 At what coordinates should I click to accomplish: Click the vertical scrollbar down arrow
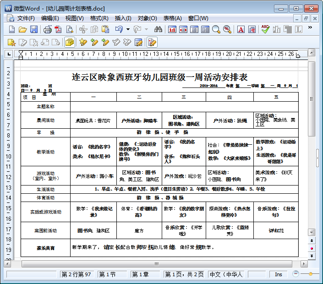312,232
